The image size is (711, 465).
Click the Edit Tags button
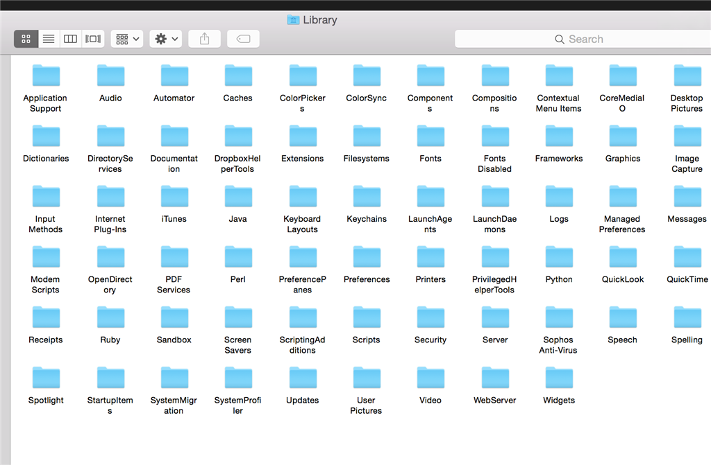point(244,39)
